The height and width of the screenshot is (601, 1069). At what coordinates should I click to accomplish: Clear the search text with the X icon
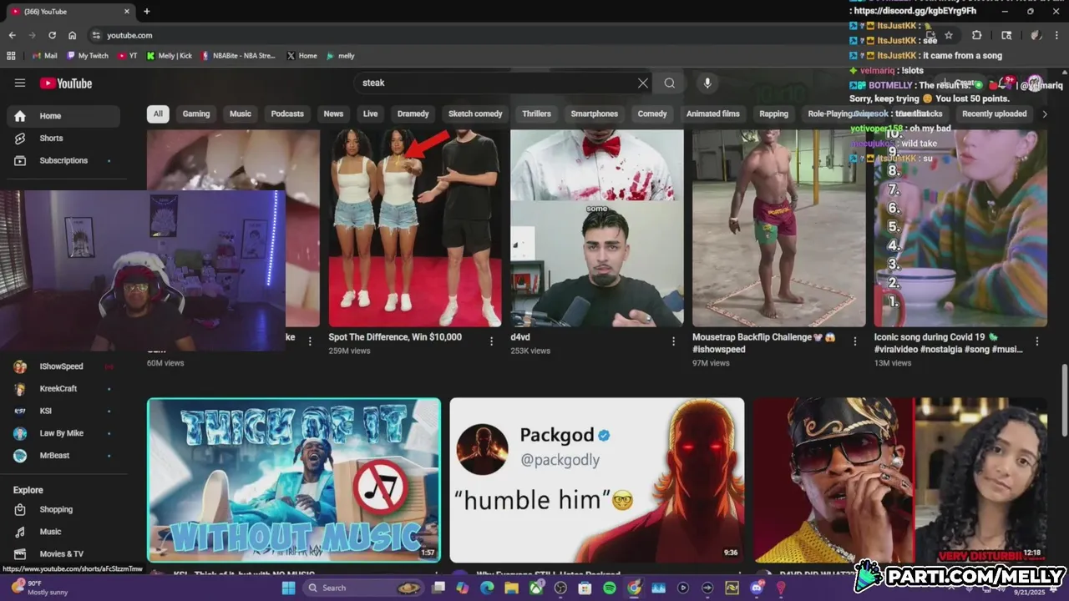coord(642,83)
